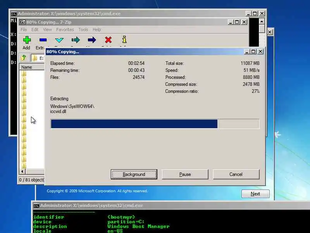This screenshot has width=310, height=233.
Task: Open the Favorites menu in 7-Zip
Action: (x=65, y=30)
